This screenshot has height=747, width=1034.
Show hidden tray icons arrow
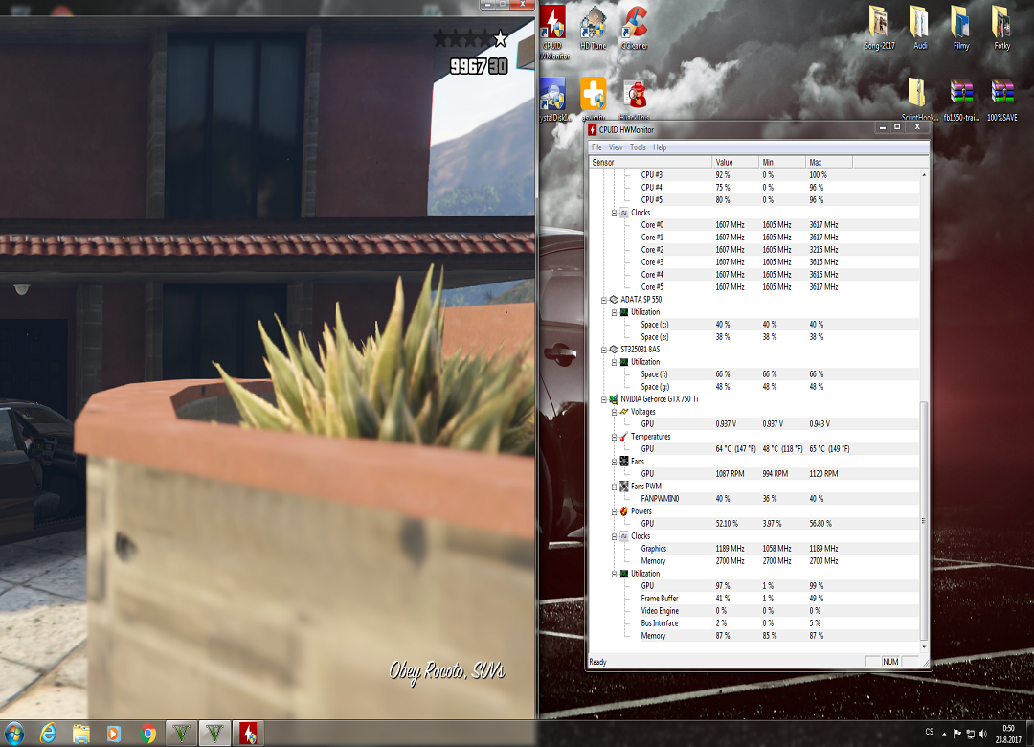[944, 734]
